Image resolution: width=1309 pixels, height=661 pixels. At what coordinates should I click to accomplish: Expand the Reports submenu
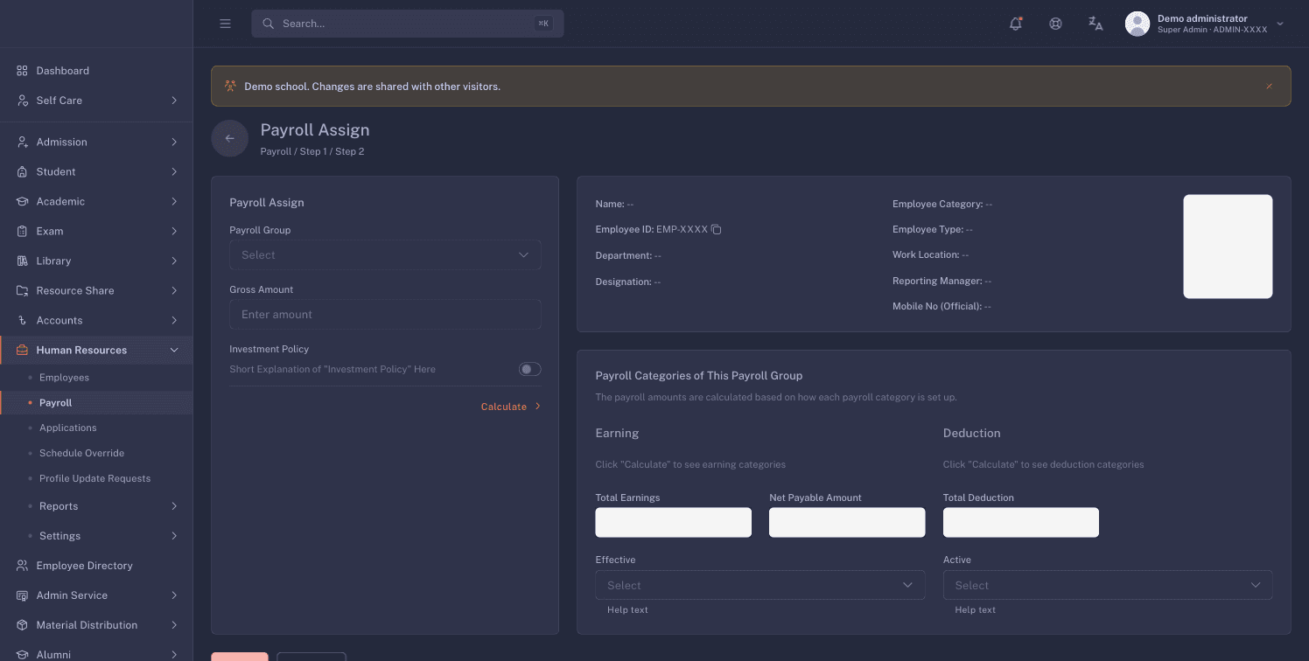click(96, 506)
